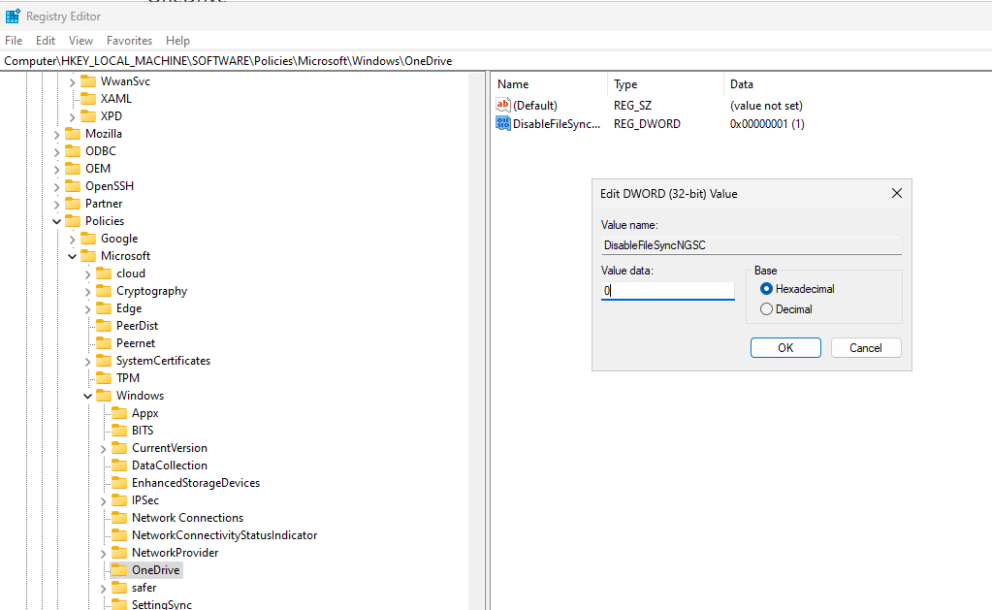Expand the Mozilla key
The width and height of the screenshot is (992, 610).
(57, 135)
